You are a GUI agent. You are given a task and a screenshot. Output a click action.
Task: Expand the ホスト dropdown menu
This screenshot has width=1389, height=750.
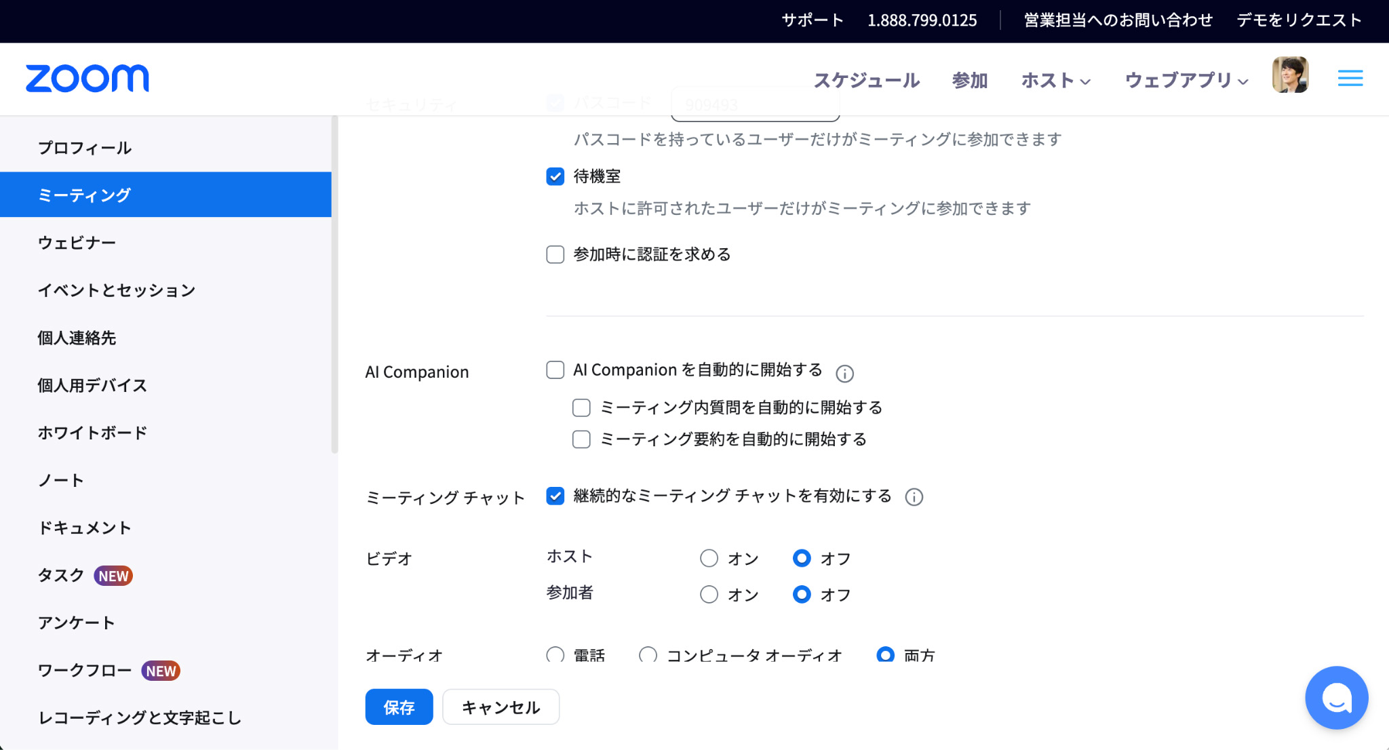1055,81
